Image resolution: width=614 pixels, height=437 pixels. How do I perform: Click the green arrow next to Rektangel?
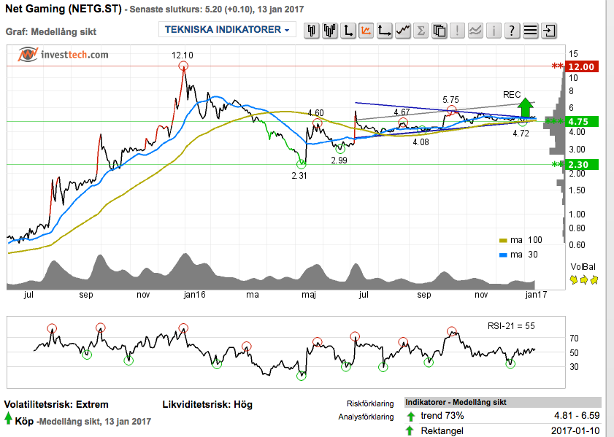click(x=410, y=431)
